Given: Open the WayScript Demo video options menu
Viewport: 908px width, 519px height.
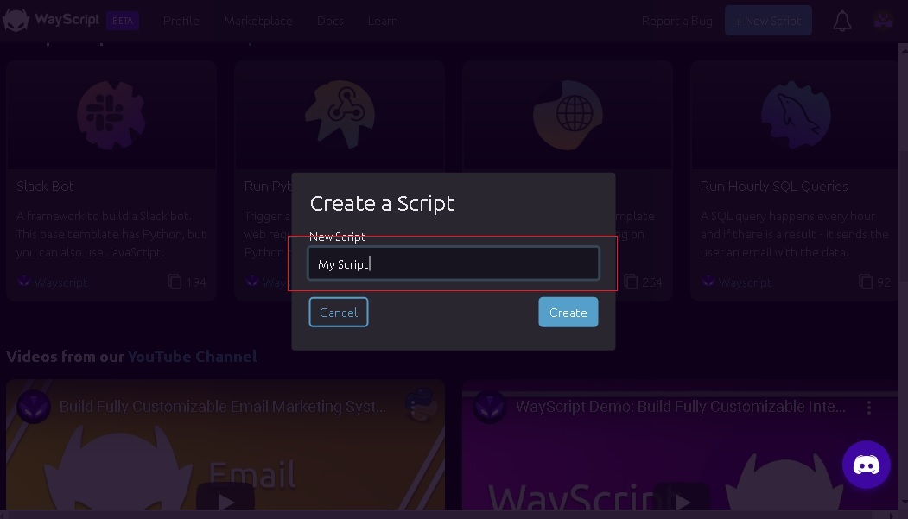Looking at the screenshot, I should point(868,408).
